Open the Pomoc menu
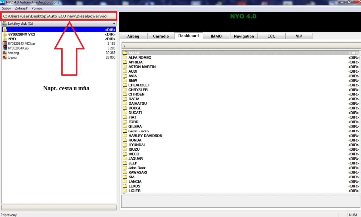 pyautogui.click(x=37, y=8)
